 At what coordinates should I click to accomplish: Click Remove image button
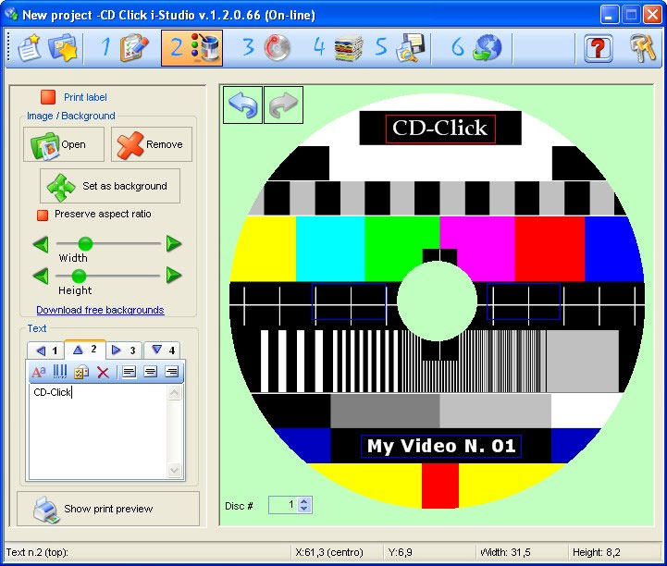click(152, 144)
